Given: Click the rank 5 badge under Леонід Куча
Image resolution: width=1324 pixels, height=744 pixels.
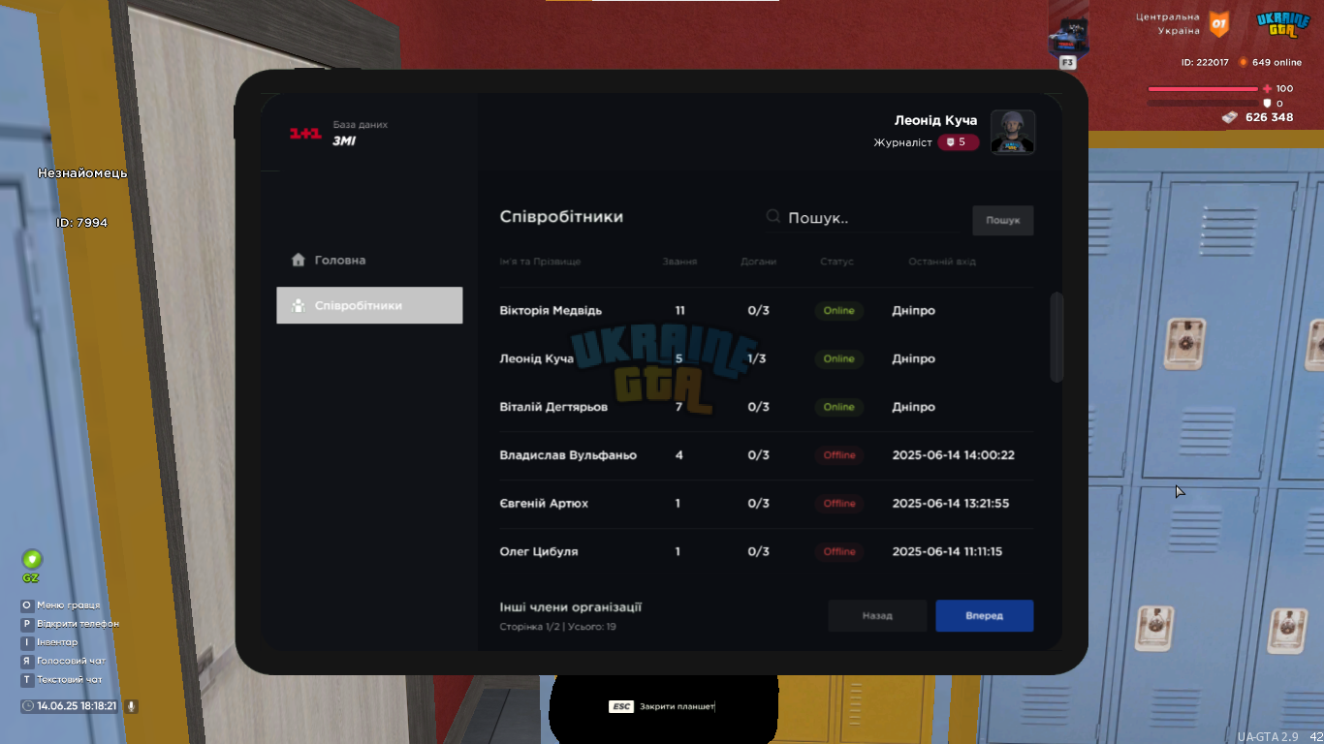Looking at the screenshot, I should coord(958,142).
